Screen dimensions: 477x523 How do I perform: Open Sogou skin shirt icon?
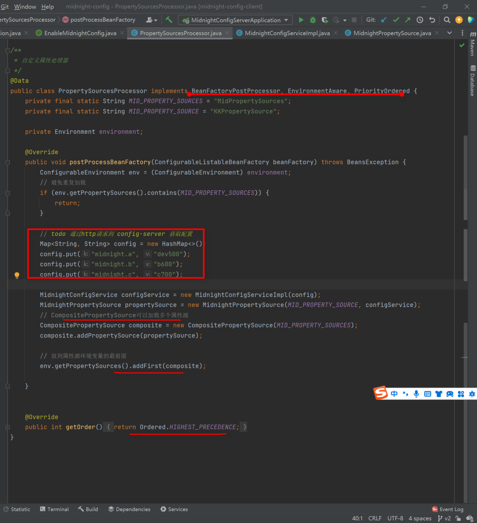click(439, 394)
